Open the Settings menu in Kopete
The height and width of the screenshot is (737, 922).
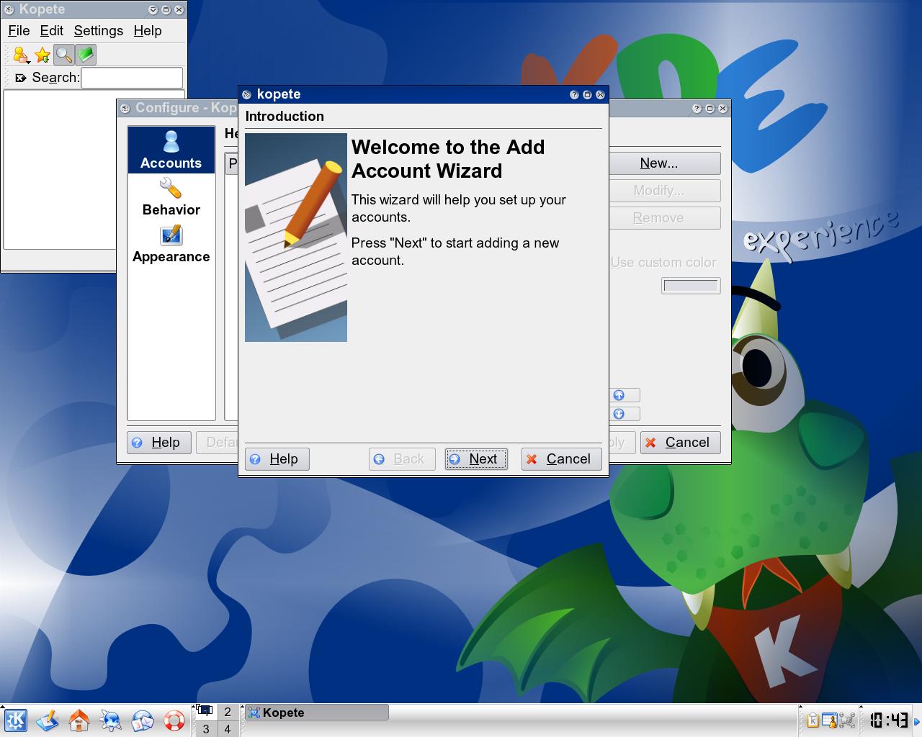point(99,31)
